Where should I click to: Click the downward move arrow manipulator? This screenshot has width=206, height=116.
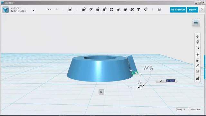tap(139, 82)
